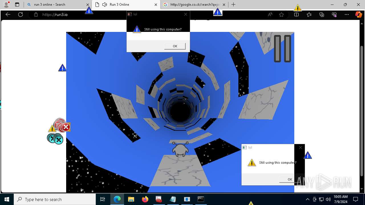Pause the Run 3 game
This screenshot has width=365, height=205.
[x=282, y=49]
